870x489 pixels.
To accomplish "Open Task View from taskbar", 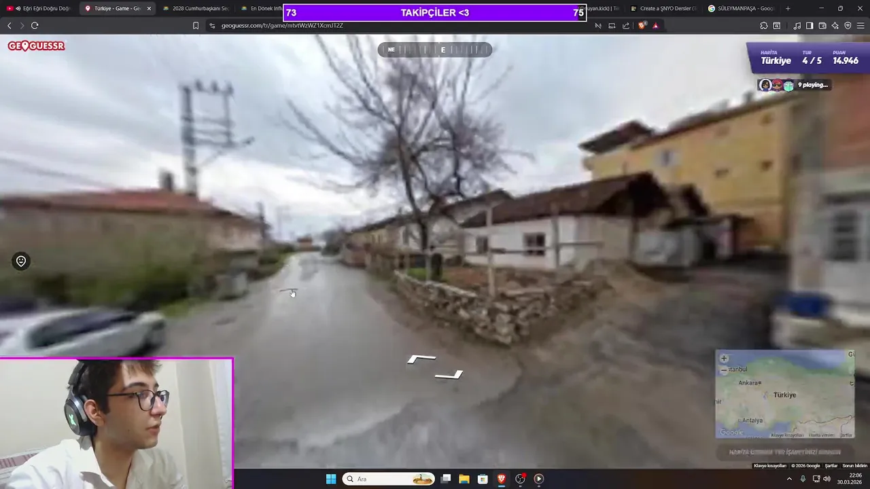I will pyautogui.click(x=446, y=479).
